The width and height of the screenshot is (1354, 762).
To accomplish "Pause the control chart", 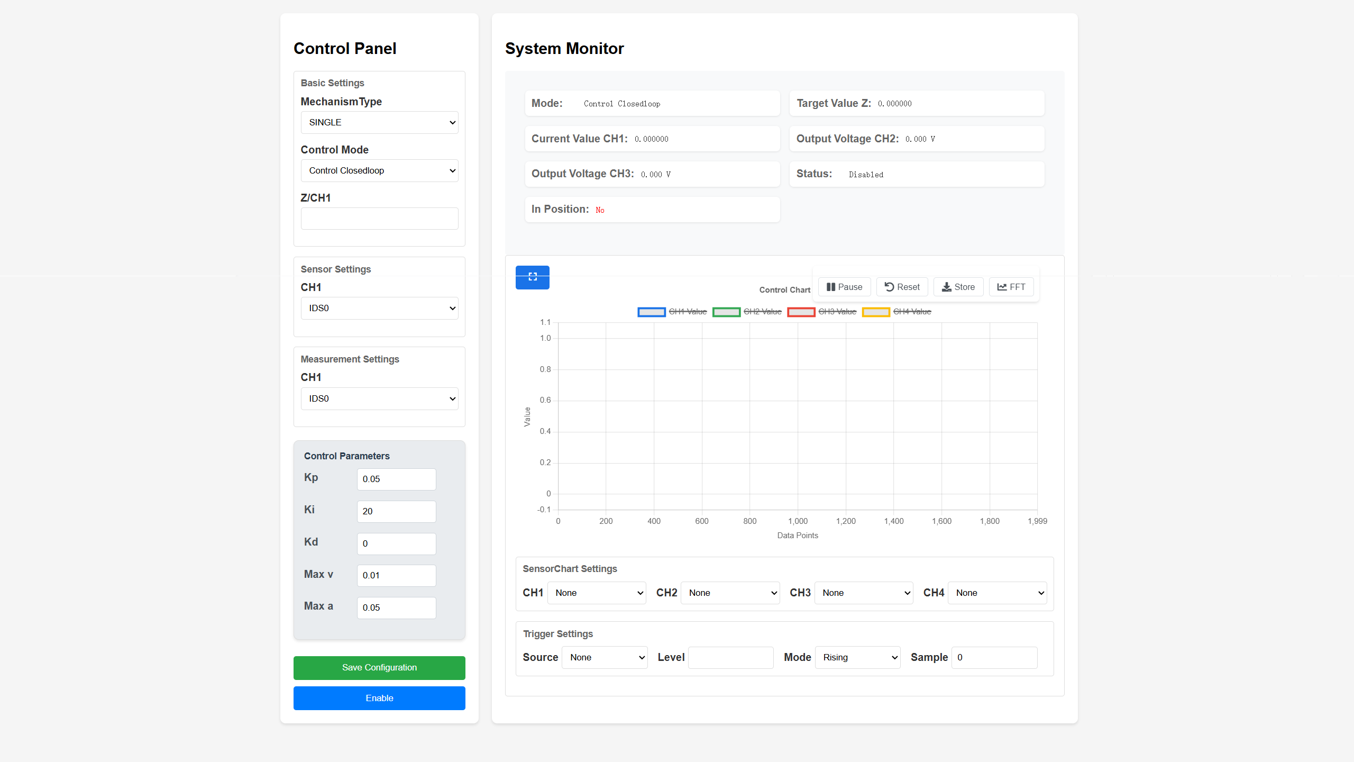I will pyautogui.click(x=844, y=287).
